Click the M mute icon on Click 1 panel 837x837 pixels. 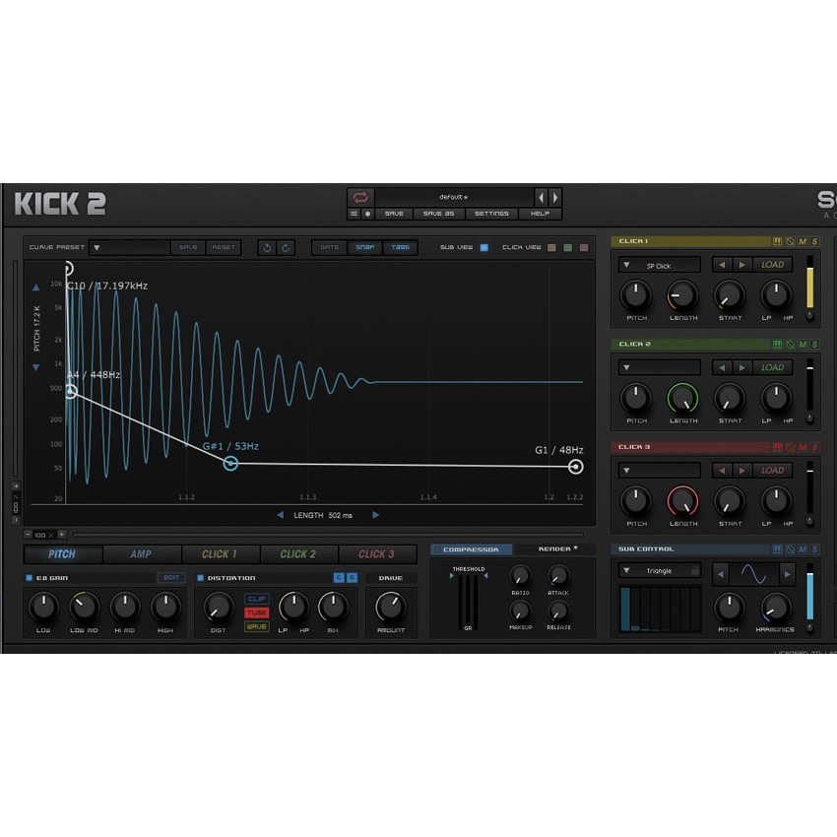point(802,242)
